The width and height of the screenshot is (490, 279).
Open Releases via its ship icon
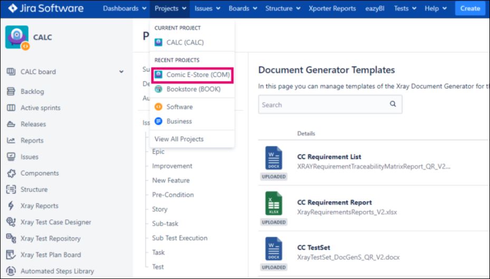point(11,124)
